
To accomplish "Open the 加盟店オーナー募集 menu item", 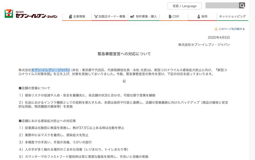I will click(110, 17).
